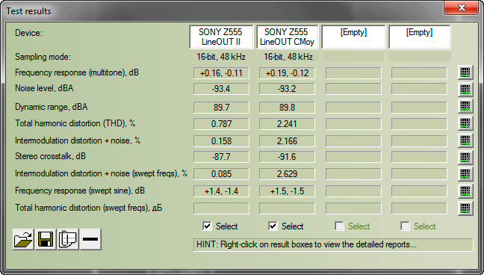The width and height of the screenshot is (484, 275).
Task: Click the 2.241 THD result box
Action: tap(287, 124)
